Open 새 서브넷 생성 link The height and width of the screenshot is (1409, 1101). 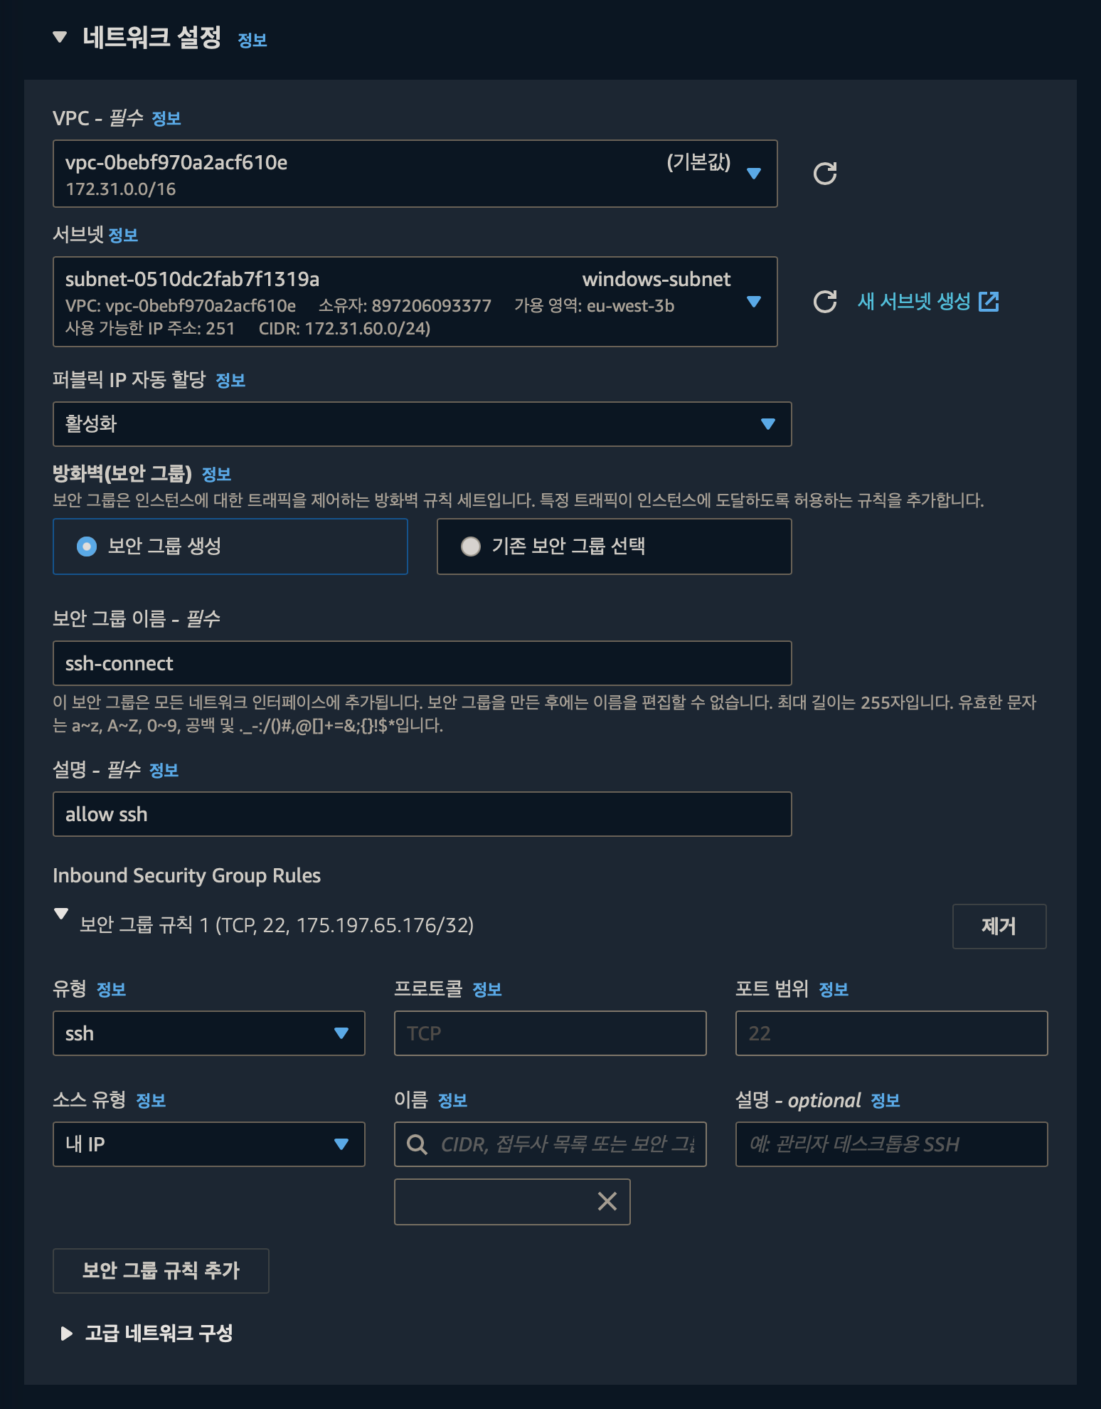click(914, 302)
